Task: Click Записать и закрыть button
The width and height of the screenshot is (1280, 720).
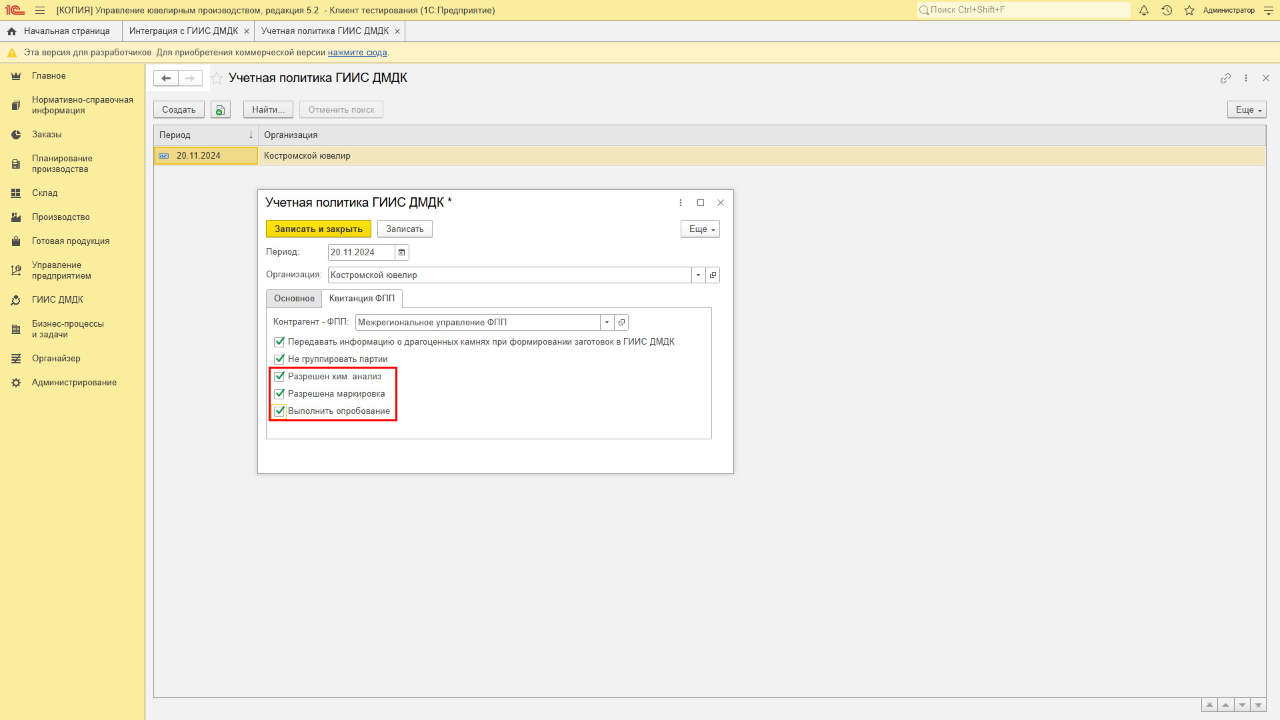Action: pos(319,229)
